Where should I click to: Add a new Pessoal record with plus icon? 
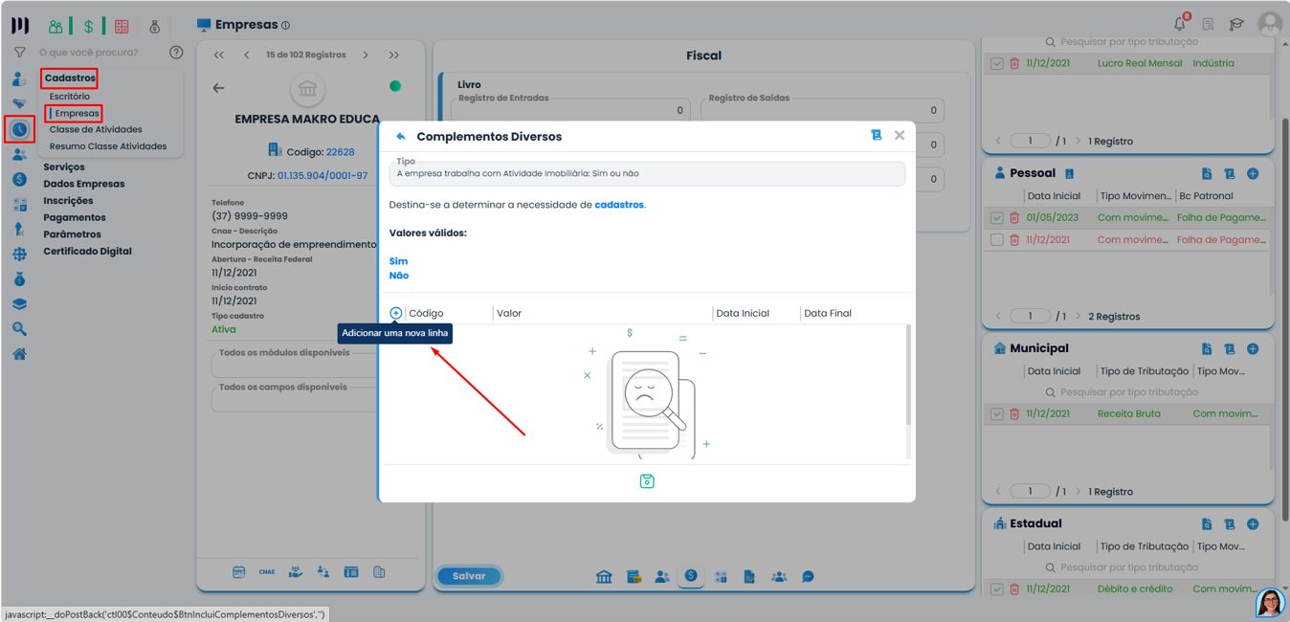pyautogui.click(x=1253, y=174)
